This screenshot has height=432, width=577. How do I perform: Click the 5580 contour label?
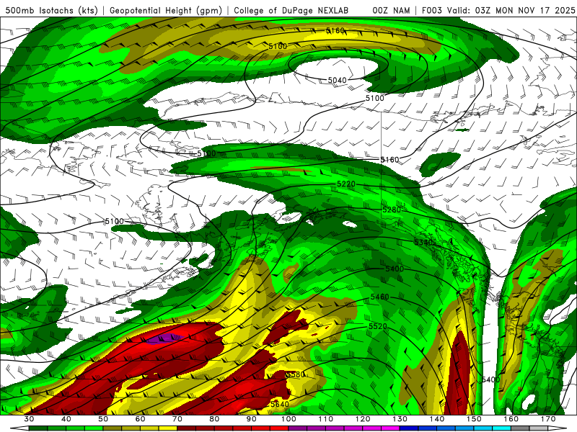296,374
